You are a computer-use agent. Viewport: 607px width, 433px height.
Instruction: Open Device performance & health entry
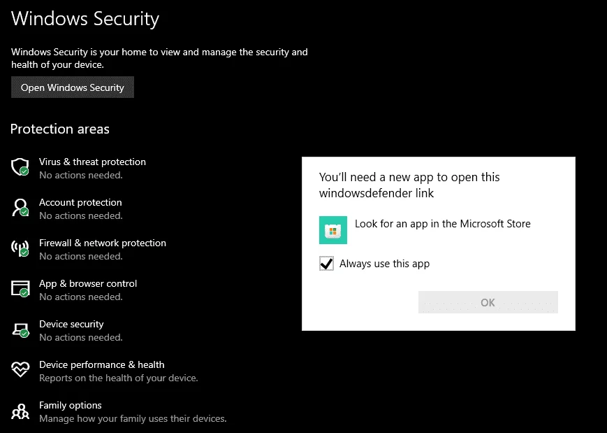[x=102, y=364]
